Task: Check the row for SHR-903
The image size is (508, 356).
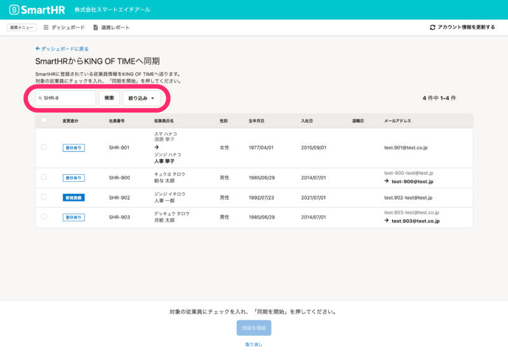Action: click(44, 217)
